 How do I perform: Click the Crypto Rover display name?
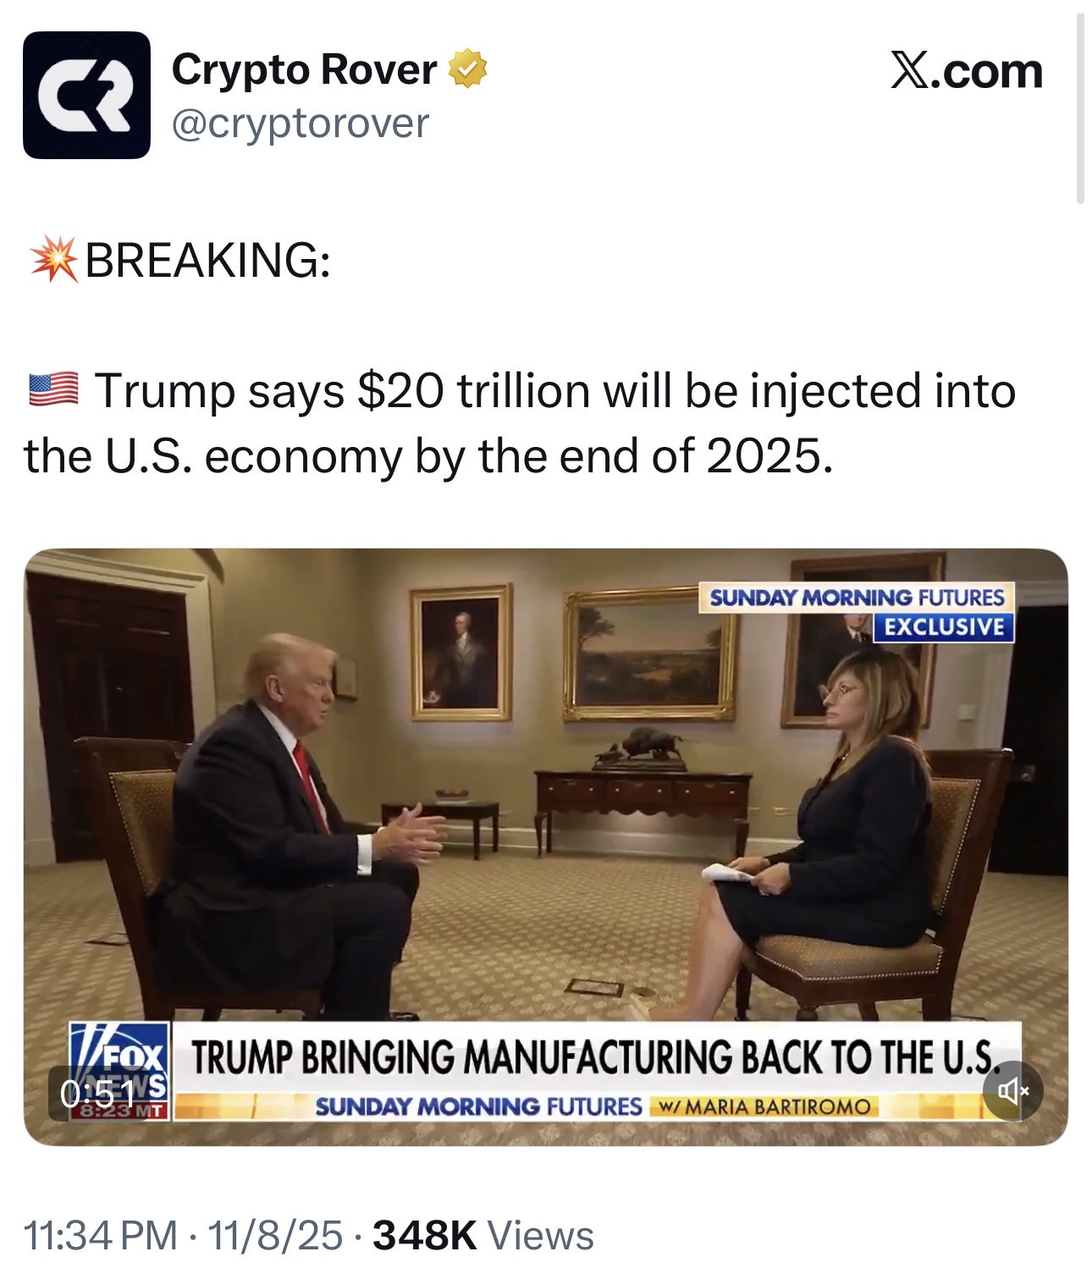[304, 69]
